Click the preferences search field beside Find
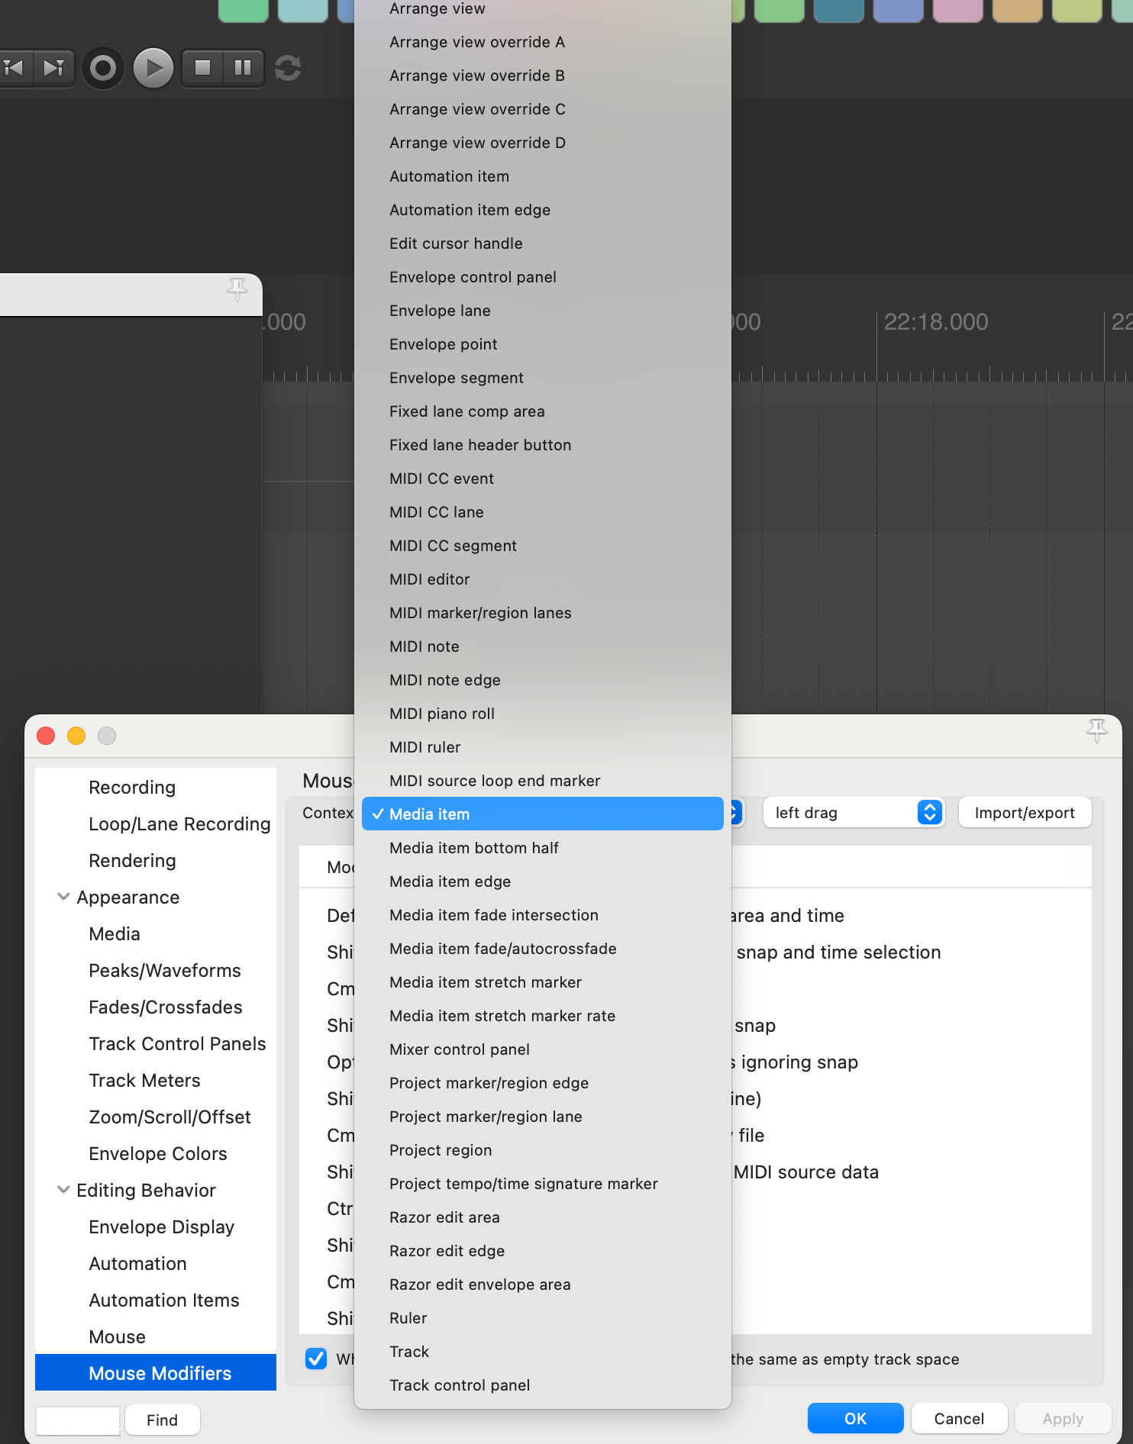The height and width of the screenshot is (1444, 1133). pos(78,1420)
